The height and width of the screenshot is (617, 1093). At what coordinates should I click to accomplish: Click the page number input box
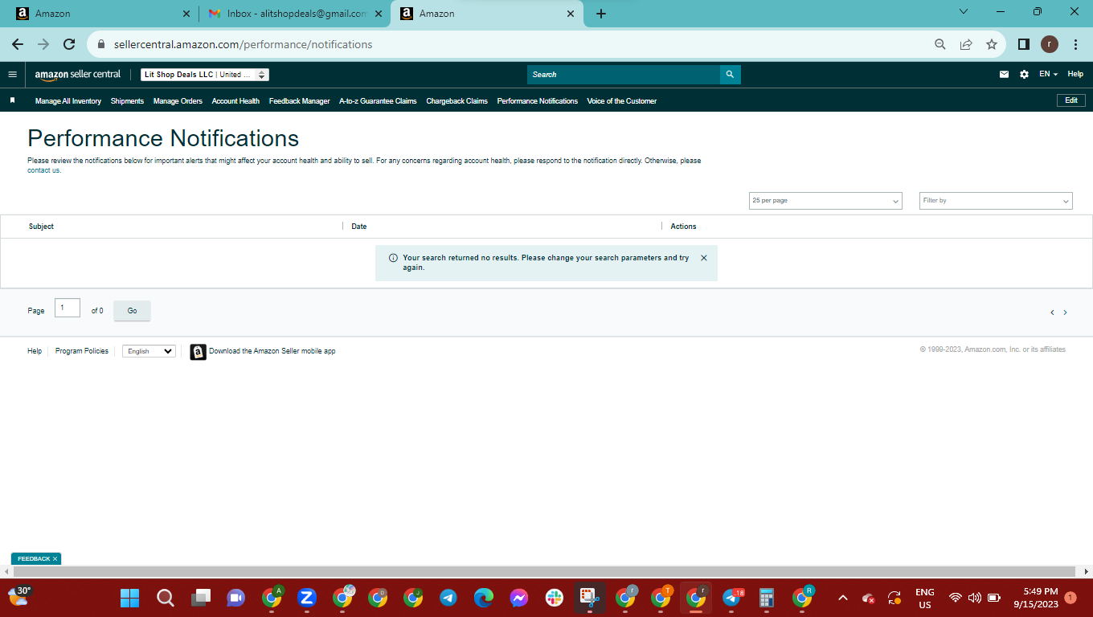[x=68, y=308]
